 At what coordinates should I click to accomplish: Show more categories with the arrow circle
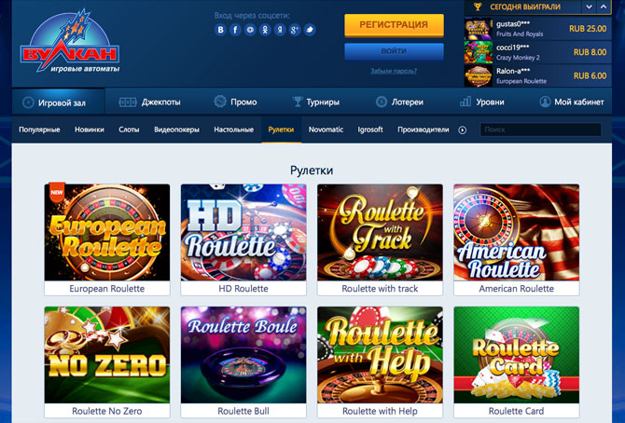(463, 130)
